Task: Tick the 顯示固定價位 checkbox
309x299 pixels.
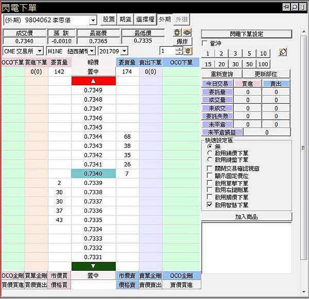Action: (x=210, y=176)
